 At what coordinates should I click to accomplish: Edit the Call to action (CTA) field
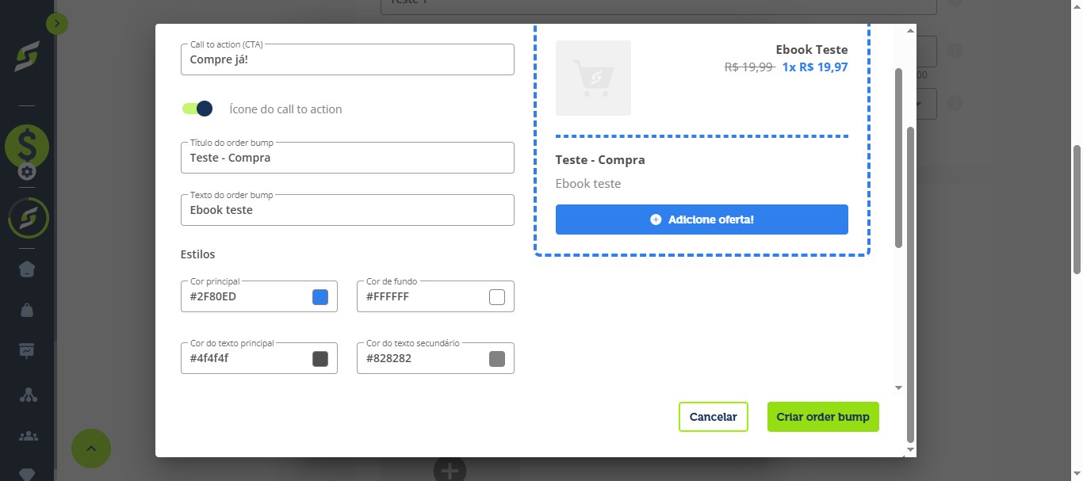tap(347, 59)
